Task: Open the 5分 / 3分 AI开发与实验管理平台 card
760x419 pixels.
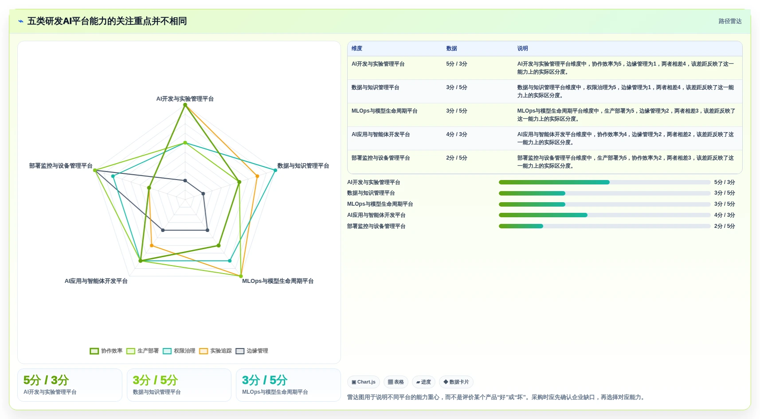Action: point(70,385)
